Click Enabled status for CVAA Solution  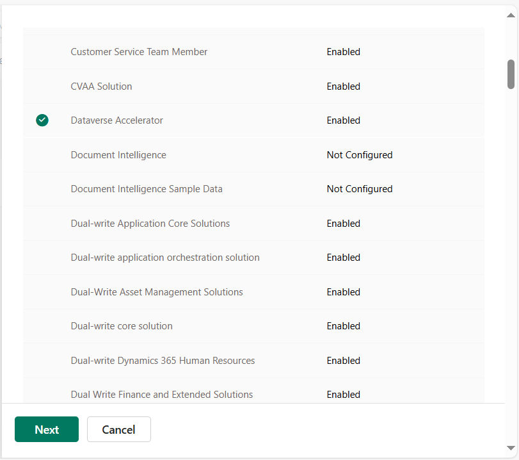[x=343, y=86]
